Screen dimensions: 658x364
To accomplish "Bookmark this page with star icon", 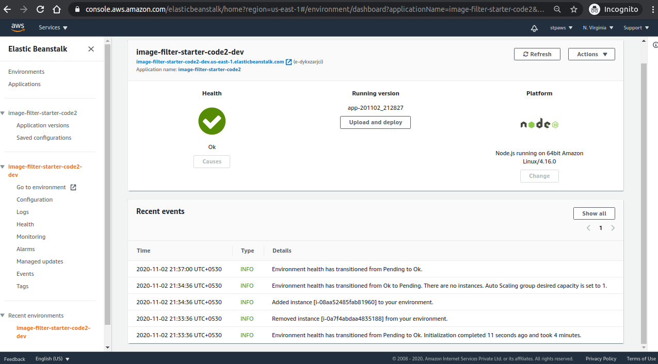I will [574, 9].
